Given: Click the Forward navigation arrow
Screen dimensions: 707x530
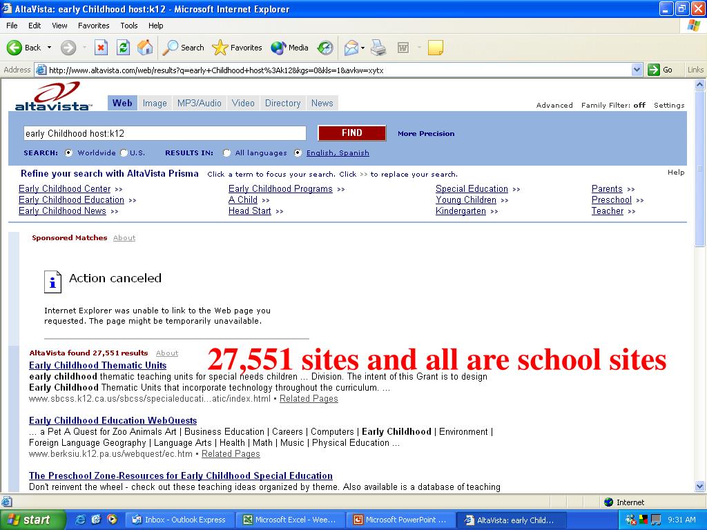Looking at the screenshot, I should 68,48.
